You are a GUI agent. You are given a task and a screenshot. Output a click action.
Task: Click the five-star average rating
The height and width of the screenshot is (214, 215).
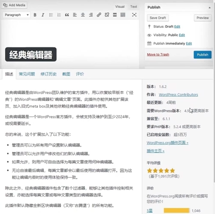pos(161,170)
